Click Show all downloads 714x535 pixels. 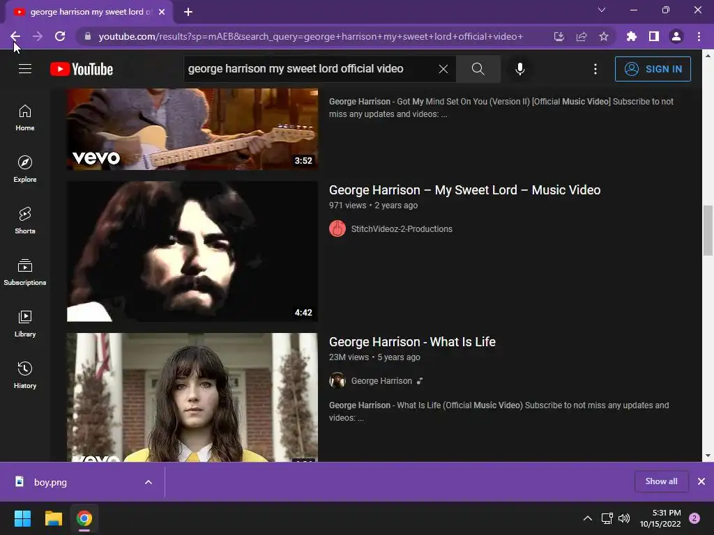click(x=661, y=481)
